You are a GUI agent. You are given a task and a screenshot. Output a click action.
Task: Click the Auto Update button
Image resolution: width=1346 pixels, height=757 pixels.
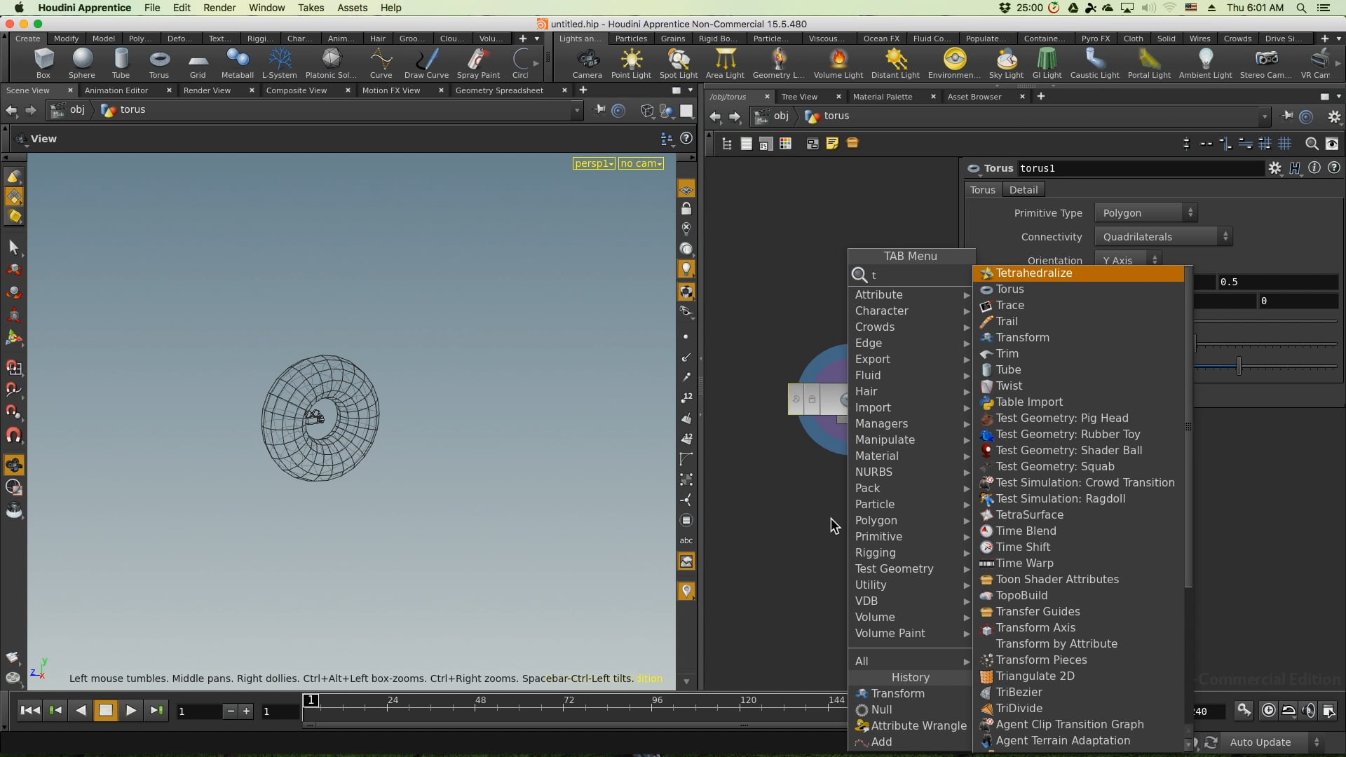pos(1262,742)
